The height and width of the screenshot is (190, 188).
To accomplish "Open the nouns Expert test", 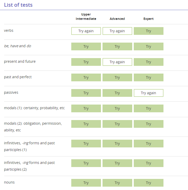I will pyautogui.click(x=148, y=183).
